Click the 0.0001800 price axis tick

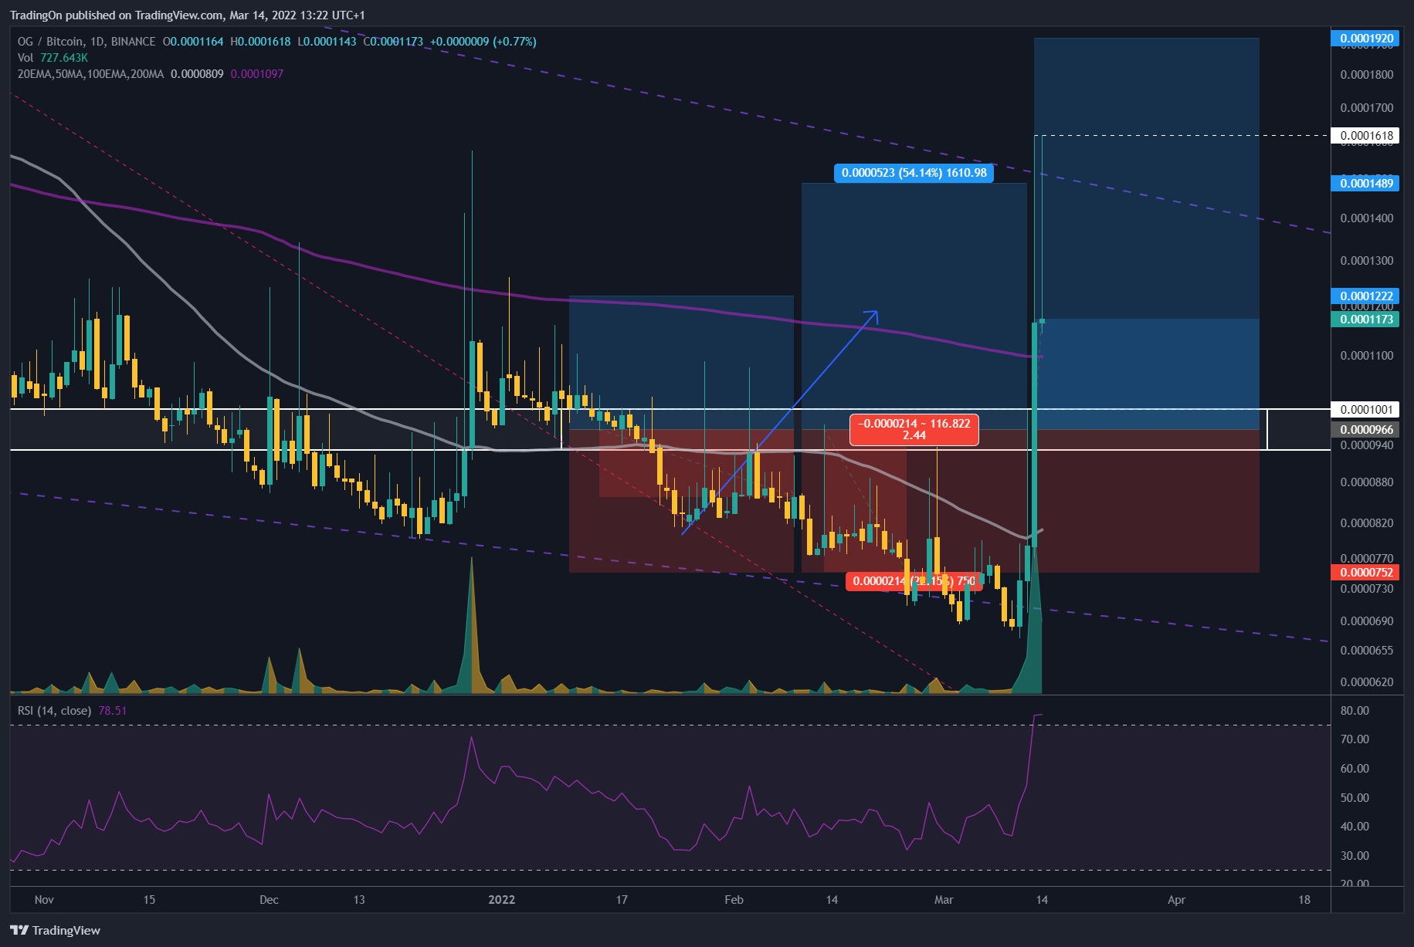pyautogui.click(x=1367, y=75)
